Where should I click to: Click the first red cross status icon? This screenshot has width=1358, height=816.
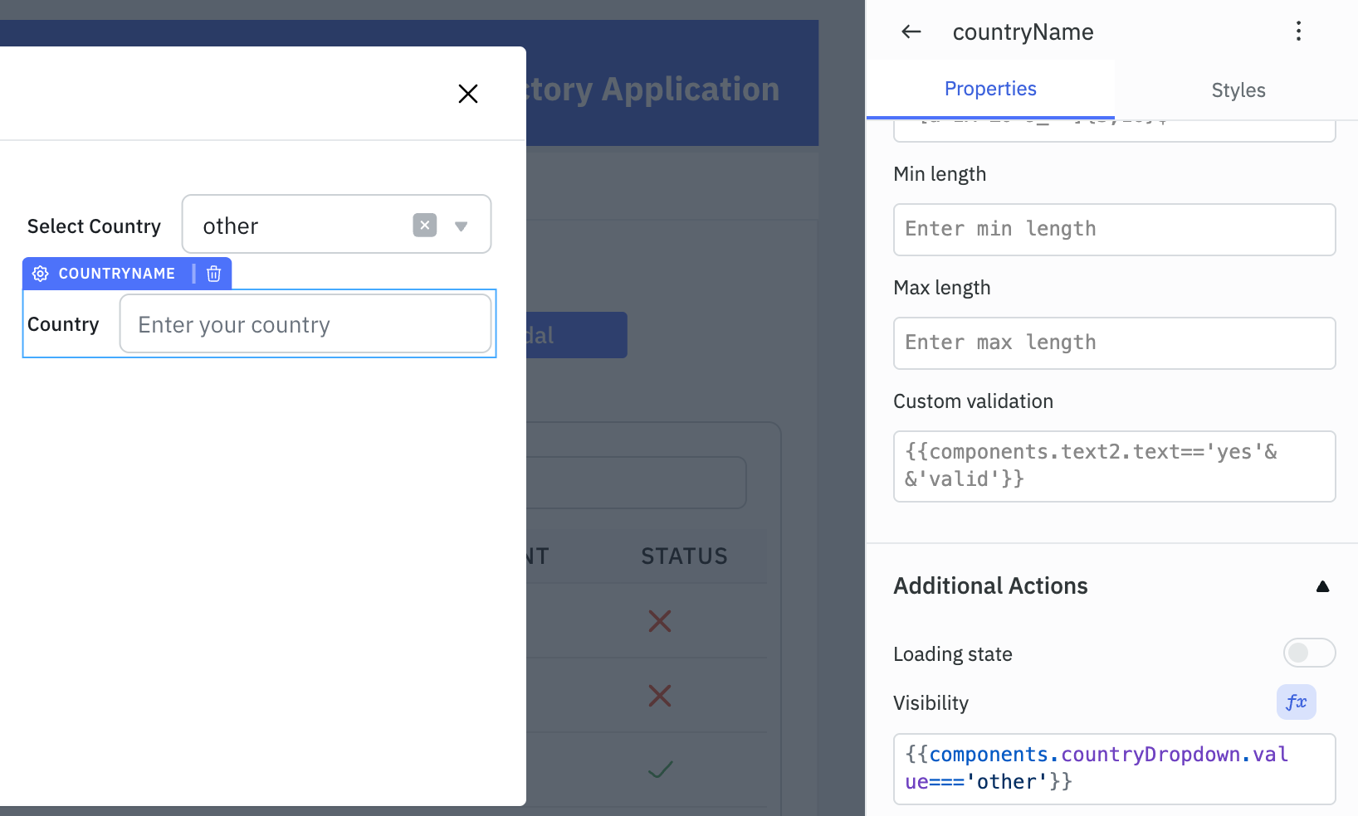[660, 620]
